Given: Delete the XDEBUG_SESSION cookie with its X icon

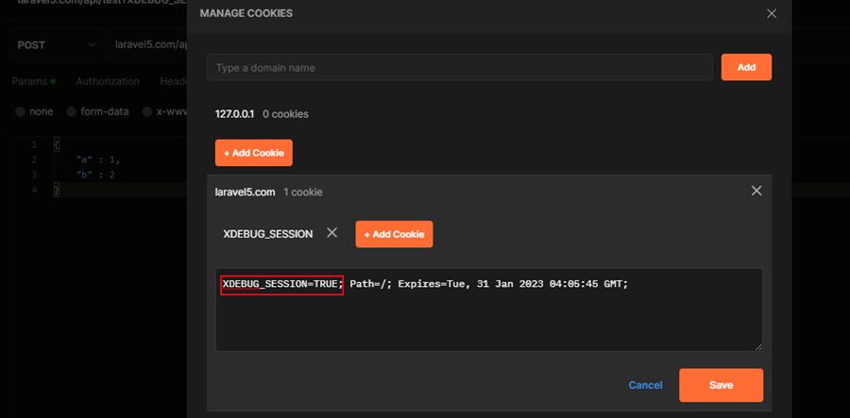Looking at the screenshot, I should 331,233.
